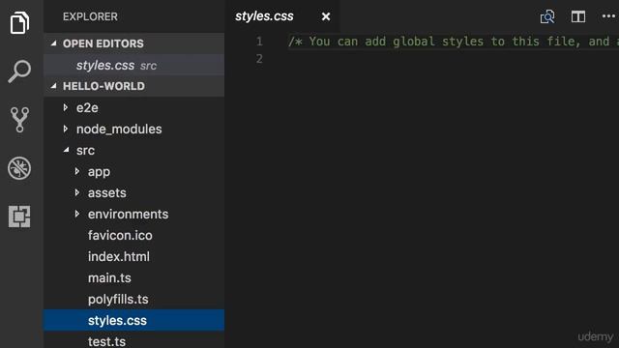Close the styles.css editor tab
619x348 pixels.
click(326, 16)
